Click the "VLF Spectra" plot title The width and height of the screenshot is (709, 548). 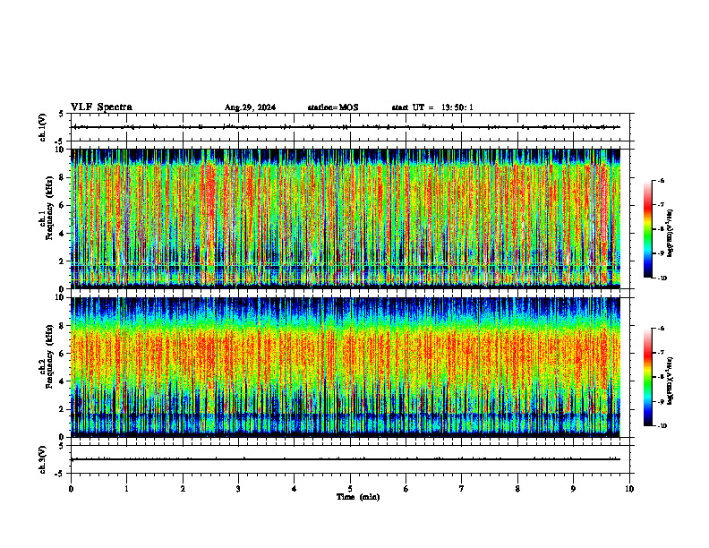pyautogui.click(x=101, y=107)
